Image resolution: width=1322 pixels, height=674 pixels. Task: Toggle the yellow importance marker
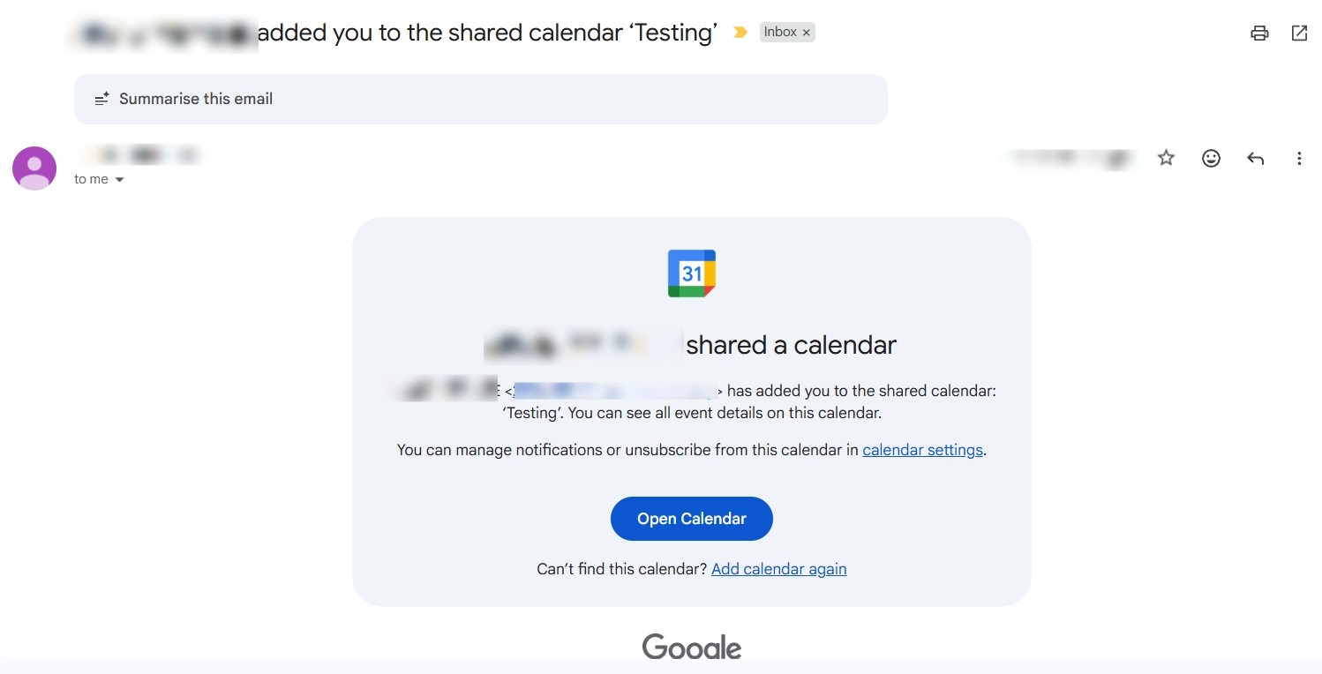pos(740,33)
